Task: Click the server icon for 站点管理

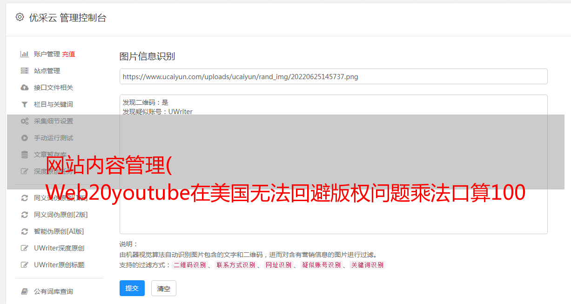Action: tap(25, 71)
